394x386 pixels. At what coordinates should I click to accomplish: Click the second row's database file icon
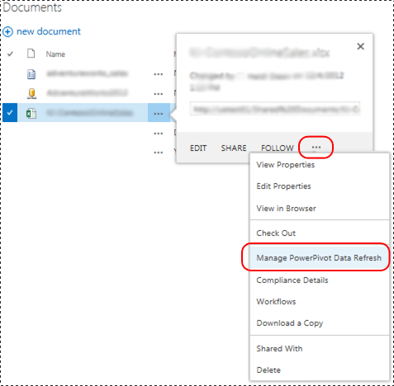click(31, 93)
